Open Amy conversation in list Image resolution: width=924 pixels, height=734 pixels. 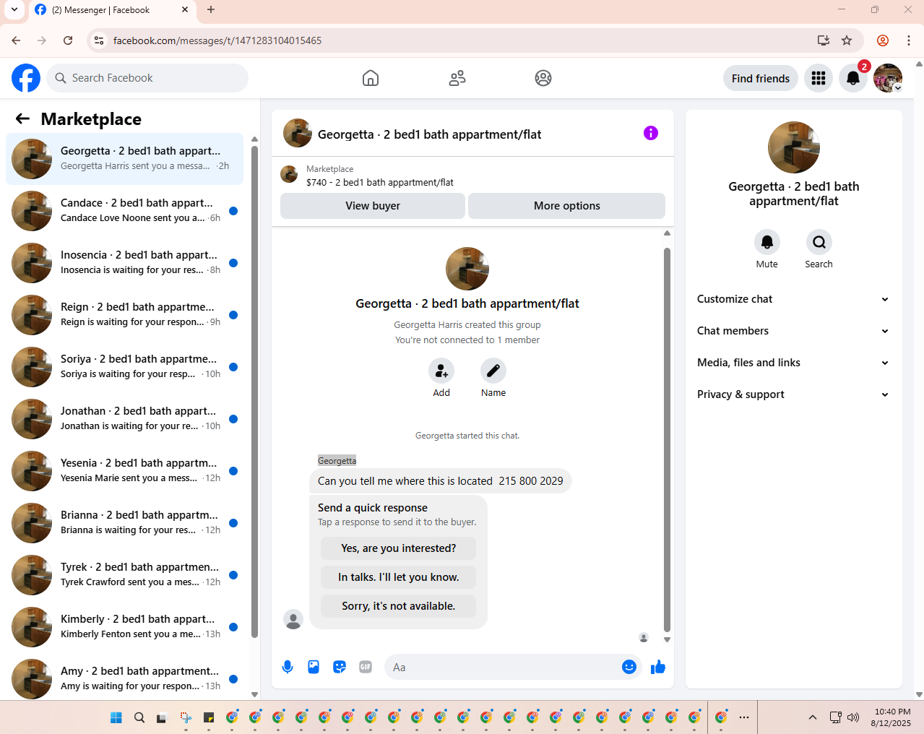pyautogui.click(x=125, y=678)
